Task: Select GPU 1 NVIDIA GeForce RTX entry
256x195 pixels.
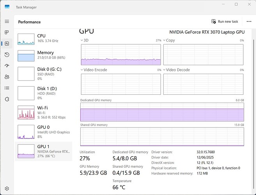Action: [43, 151]
